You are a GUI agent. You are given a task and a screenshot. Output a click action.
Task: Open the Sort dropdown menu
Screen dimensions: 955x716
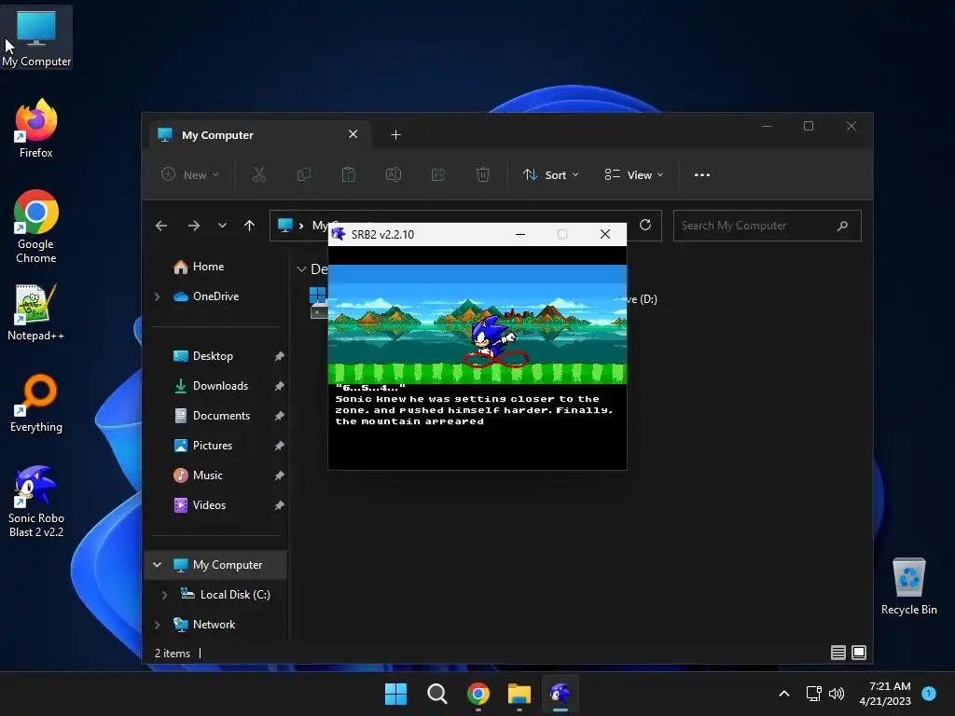(x=550, y=174)
